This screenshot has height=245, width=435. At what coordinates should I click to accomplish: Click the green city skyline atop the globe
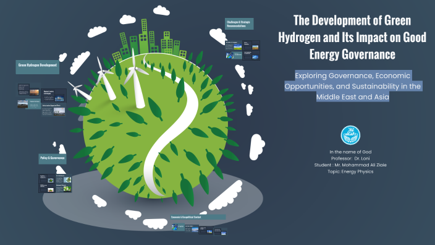[150, 41]
